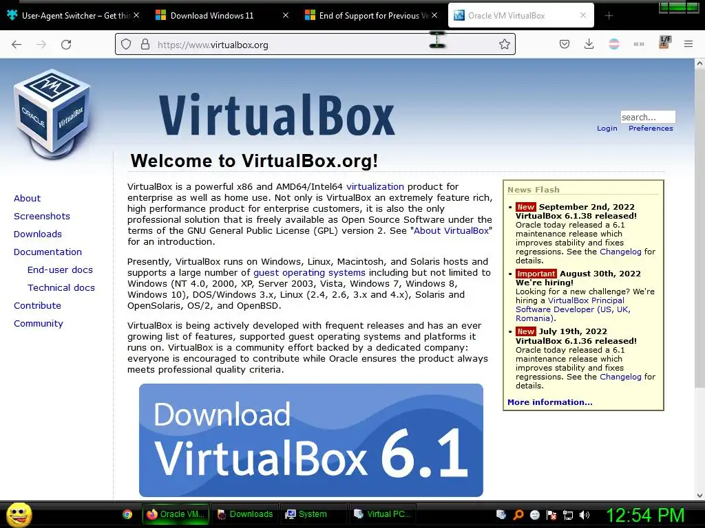Launch Chrome from the taskbar

[127, 514]
